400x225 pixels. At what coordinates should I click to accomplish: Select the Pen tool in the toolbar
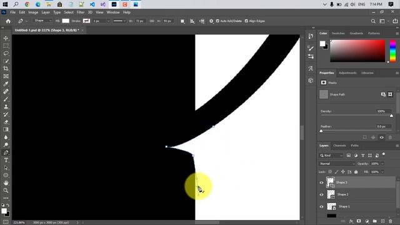point(6,152)
